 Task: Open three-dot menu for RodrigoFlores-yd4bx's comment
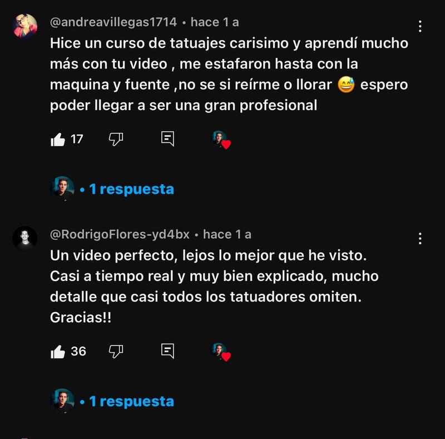click(420, 239)
